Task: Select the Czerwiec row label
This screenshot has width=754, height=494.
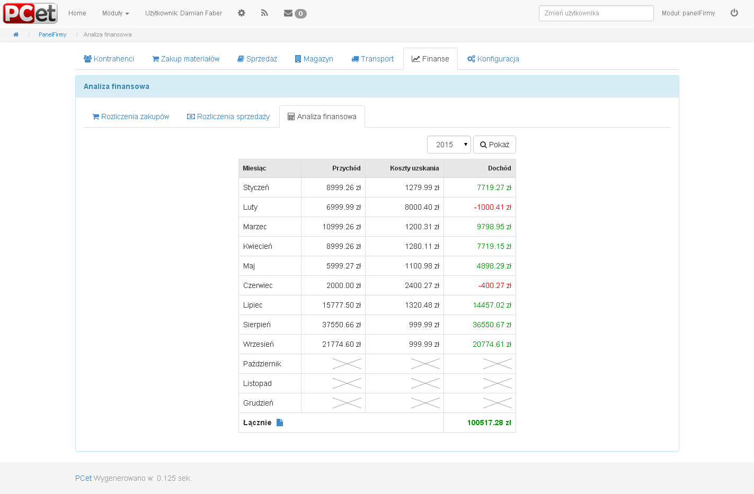Action: tap(258, 285)
